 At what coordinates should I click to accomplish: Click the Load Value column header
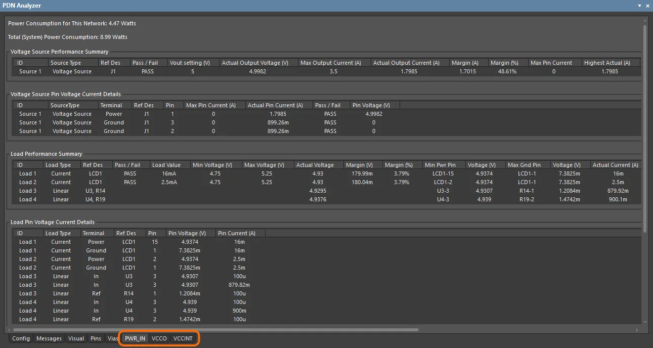[x=166, y=165]
